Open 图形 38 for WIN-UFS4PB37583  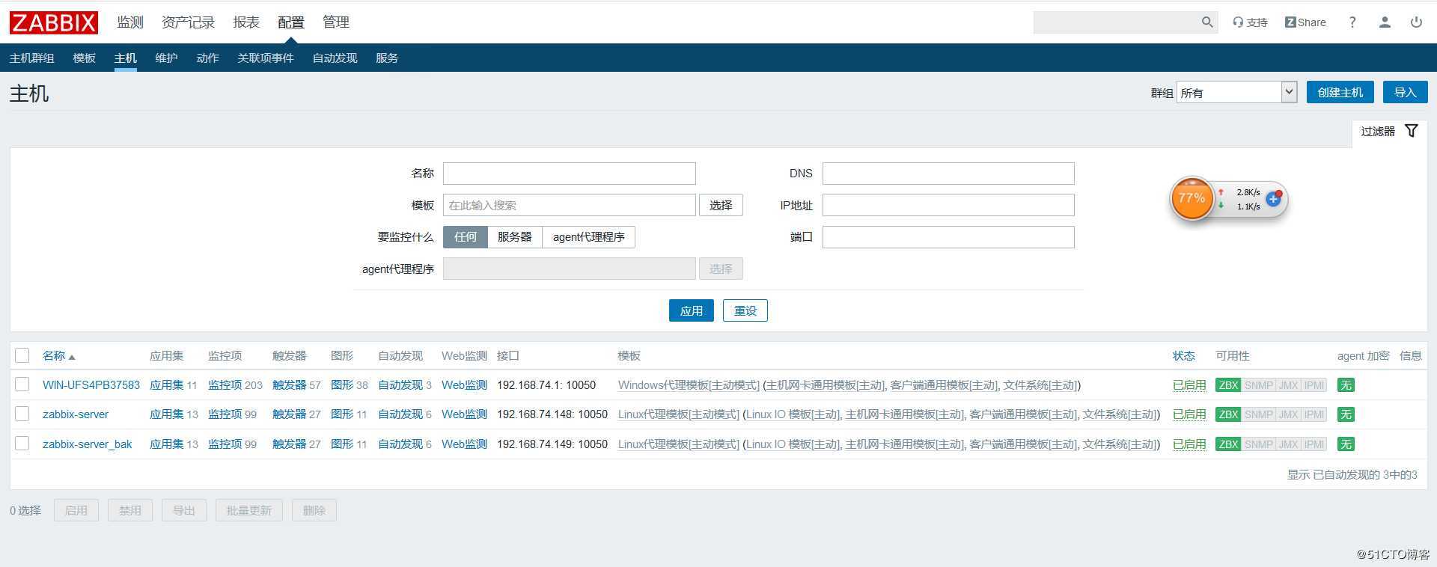(x=342, y=385)
